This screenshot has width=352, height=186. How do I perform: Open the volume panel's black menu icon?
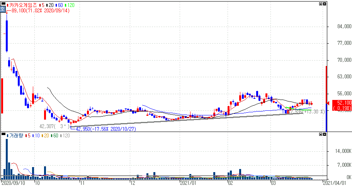coord(3,134)
